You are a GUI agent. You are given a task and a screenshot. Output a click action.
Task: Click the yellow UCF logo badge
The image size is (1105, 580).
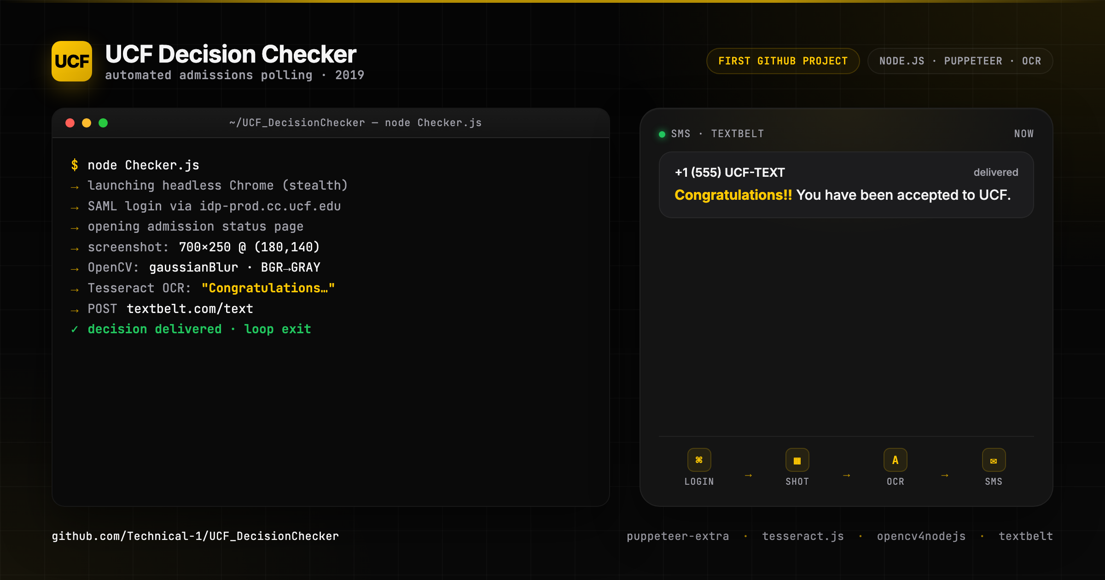click(72, 61)
